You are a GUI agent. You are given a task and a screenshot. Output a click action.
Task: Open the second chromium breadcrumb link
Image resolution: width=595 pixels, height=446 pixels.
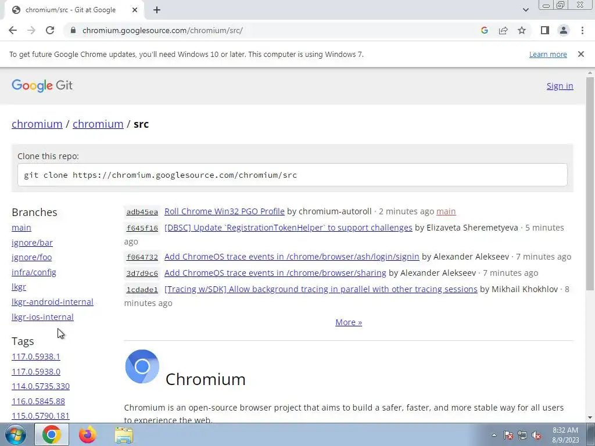click(x=98, y=124)
